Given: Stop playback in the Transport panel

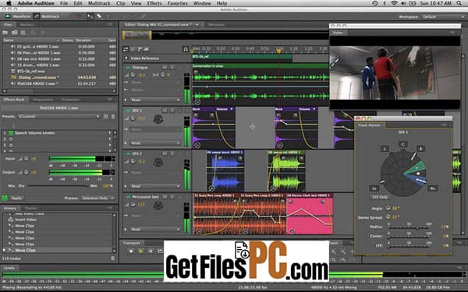Looking at the screenshot, I should click(131, 252).
